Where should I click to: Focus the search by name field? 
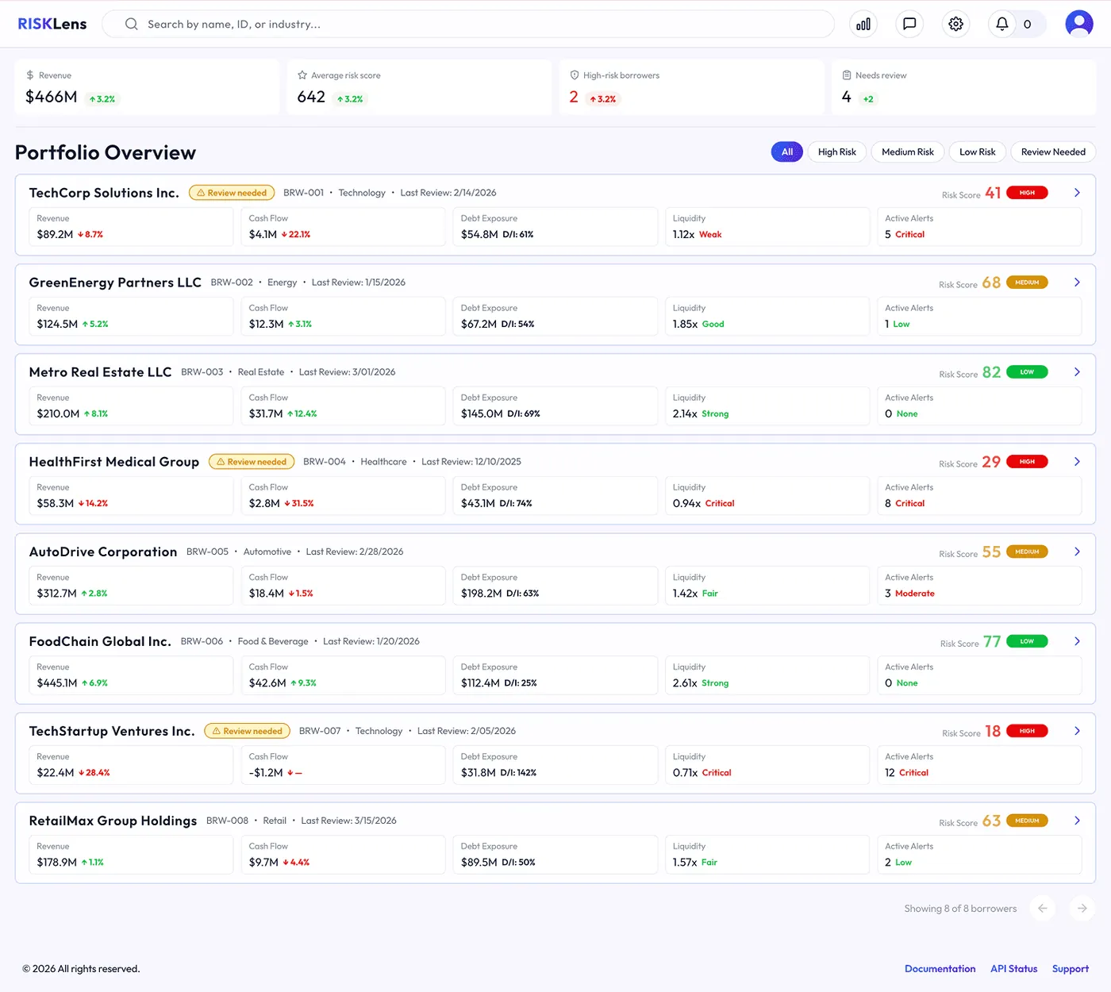[468, 24]
